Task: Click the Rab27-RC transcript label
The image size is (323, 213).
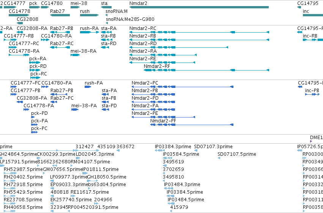Action: pos(62,43)
